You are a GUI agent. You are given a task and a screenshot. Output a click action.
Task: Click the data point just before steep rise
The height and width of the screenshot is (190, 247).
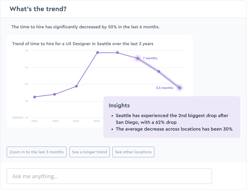(x=76, y=86)
